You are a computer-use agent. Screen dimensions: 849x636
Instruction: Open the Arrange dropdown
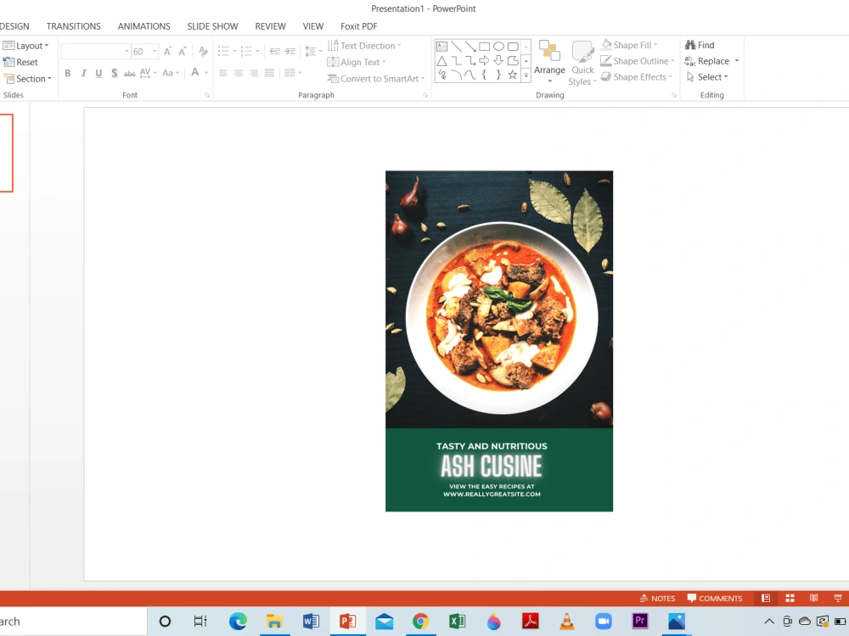(x=549, y=62)
